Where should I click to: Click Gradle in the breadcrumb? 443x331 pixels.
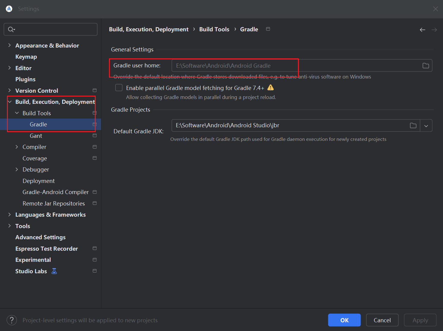click(249, 29)
